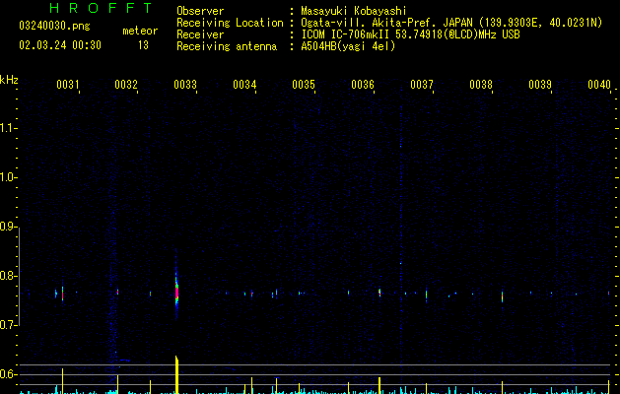
Task: Click the meteor count 13
Action: click(143, 45)
